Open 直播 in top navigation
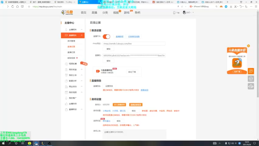The height and width of the screenshot is (146, 259). click(x=94, y=13)
